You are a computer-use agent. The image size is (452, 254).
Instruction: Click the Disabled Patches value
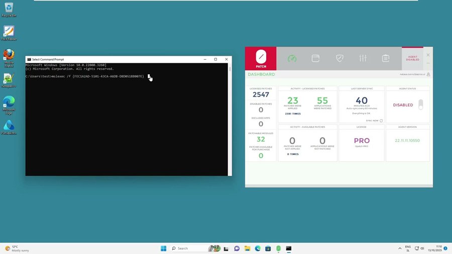tap(261, 110)
